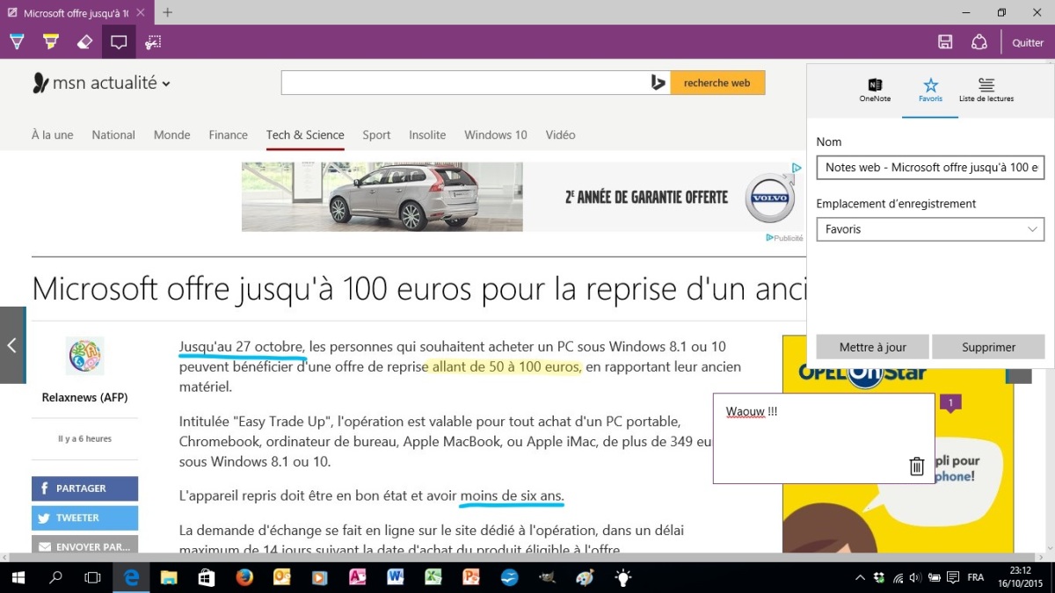Switch the FRA keyboard language

click(976, 577)
